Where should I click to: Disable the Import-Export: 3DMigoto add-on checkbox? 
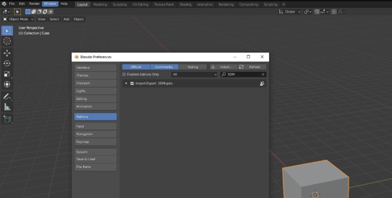coord(132,83)
